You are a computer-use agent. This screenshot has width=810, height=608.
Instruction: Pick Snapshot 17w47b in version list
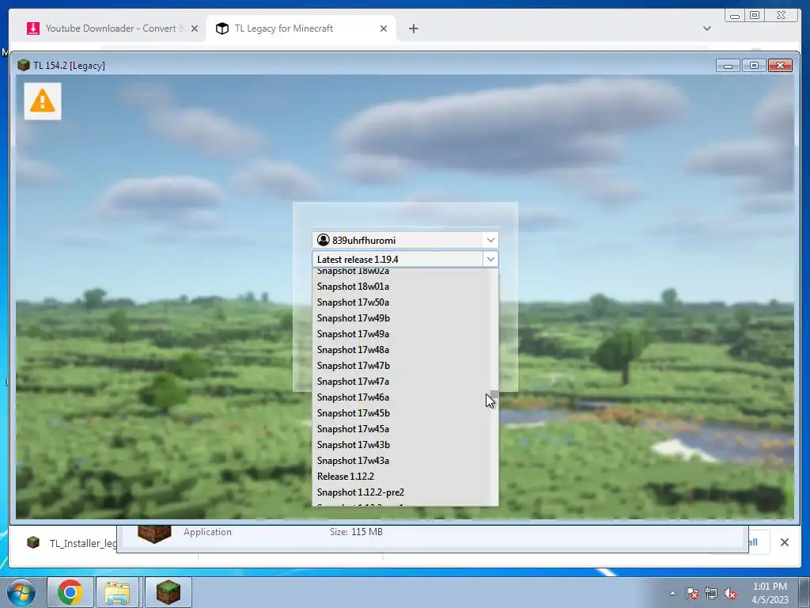click(400, 366)
